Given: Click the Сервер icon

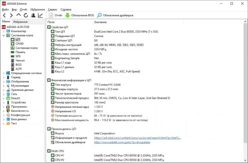Looking at the screenshot, I should pos(8,77).
